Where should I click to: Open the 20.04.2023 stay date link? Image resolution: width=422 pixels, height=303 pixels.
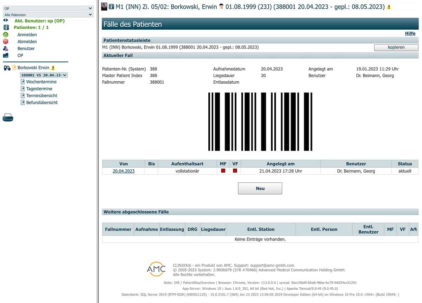click(124, 171)
